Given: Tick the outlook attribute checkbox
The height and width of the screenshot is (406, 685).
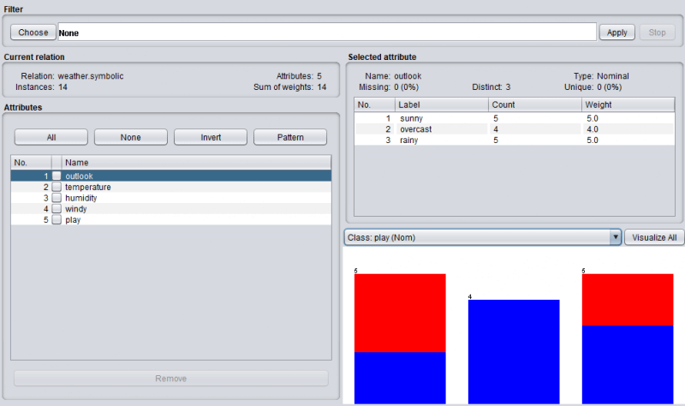Looking at the screenshot, I should coord(57,176).
